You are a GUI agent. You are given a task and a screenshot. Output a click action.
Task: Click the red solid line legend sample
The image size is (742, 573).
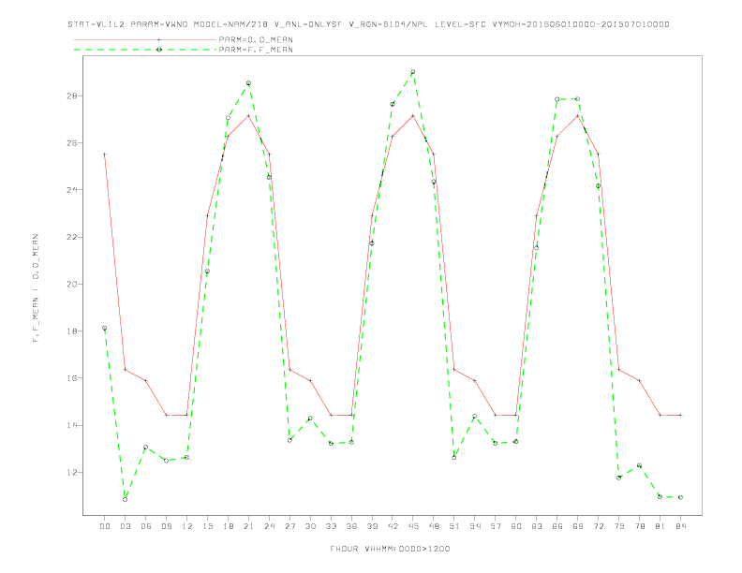click(x=145, y=39)
